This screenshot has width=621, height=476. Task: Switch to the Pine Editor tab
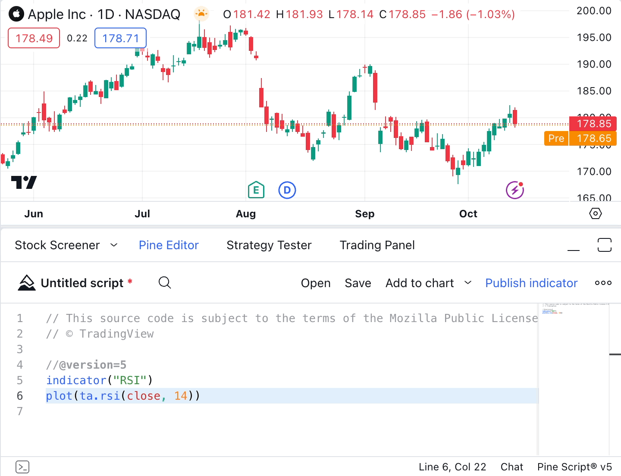coord(169,245)
